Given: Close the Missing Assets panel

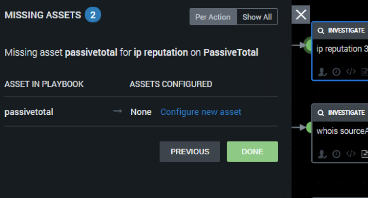Looking at the screenshot, I should (x=301, y=14).
